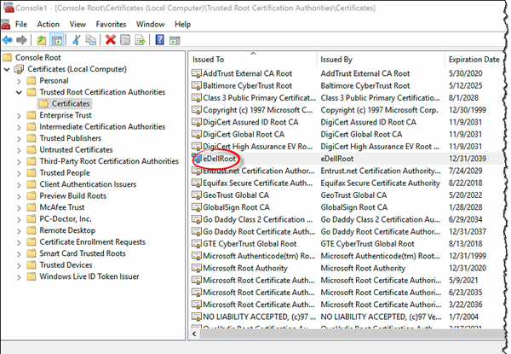511x354 pixels.
Task: Open the Favorites menu
Action: [111, 25]
